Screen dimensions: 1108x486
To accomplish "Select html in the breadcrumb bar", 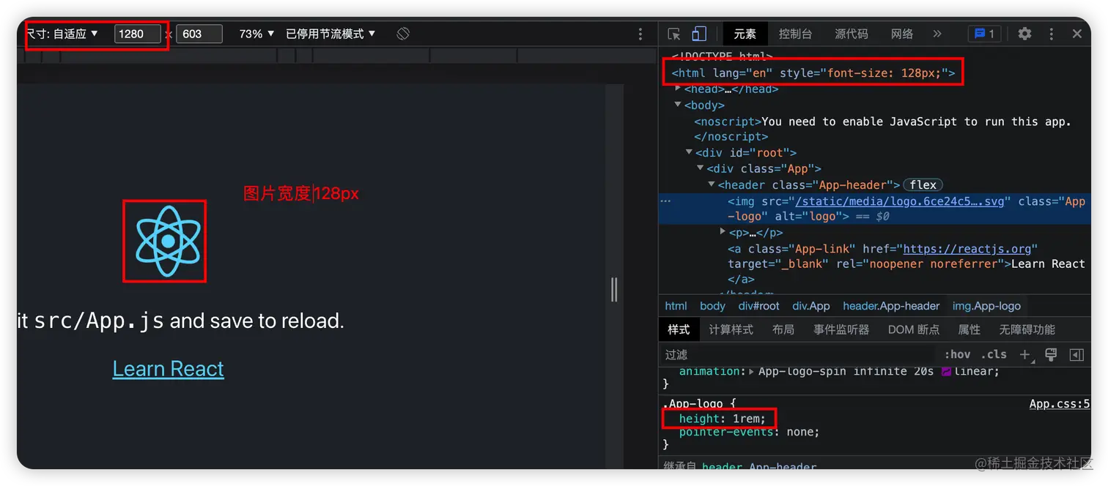I will pos(676,306).
